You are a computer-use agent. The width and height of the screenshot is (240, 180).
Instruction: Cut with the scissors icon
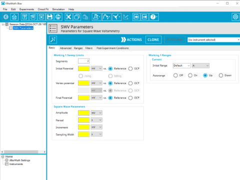[x=68, y=17]
